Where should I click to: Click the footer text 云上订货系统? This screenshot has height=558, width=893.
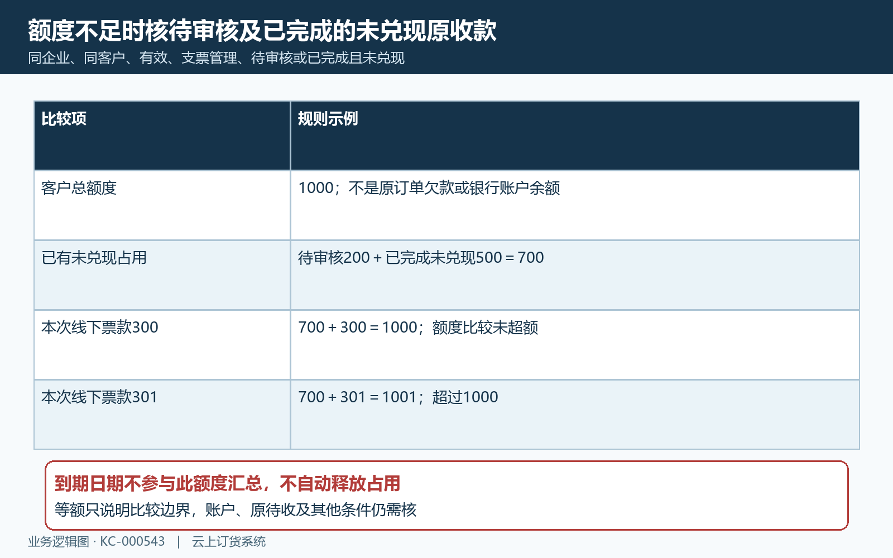click(x=229, y=542)
